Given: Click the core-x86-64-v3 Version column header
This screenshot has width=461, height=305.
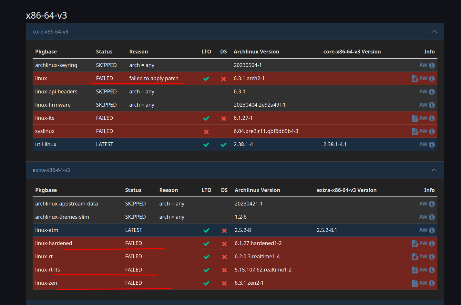Looking at the screenshot, I should tap(352, 52).
